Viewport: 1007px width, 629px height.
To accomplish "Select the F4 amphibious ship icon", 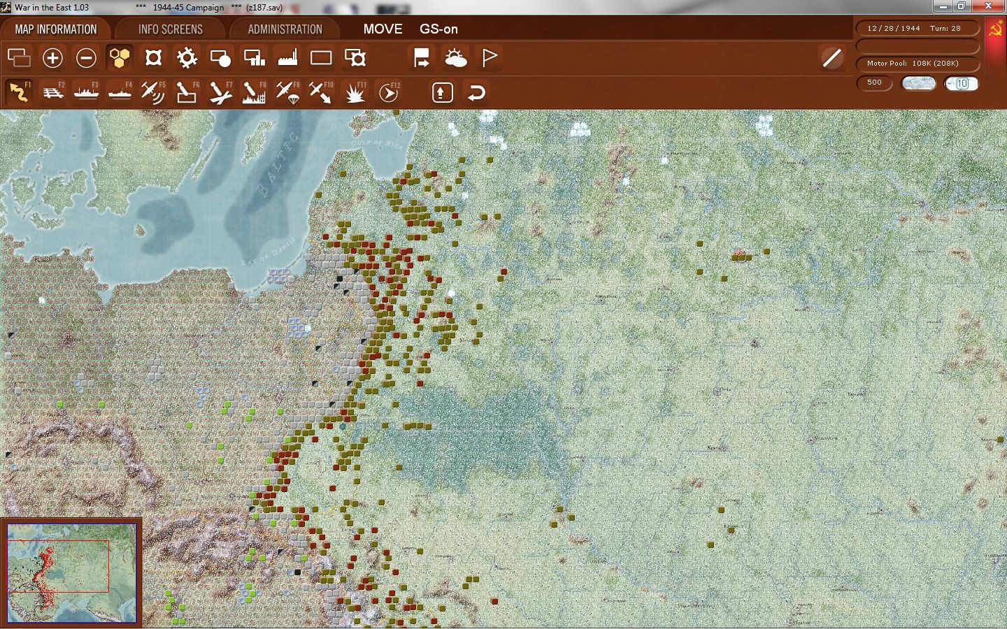I will coord(120,92).
